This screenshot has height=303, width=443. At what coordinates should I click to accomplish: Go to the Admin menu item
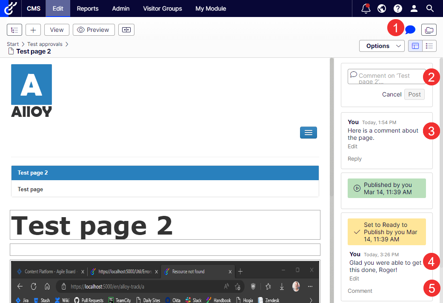120,8
